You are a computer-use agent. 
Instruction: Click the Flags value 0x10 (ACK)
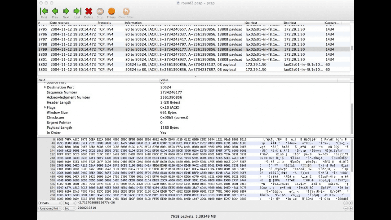coord(170,107)
